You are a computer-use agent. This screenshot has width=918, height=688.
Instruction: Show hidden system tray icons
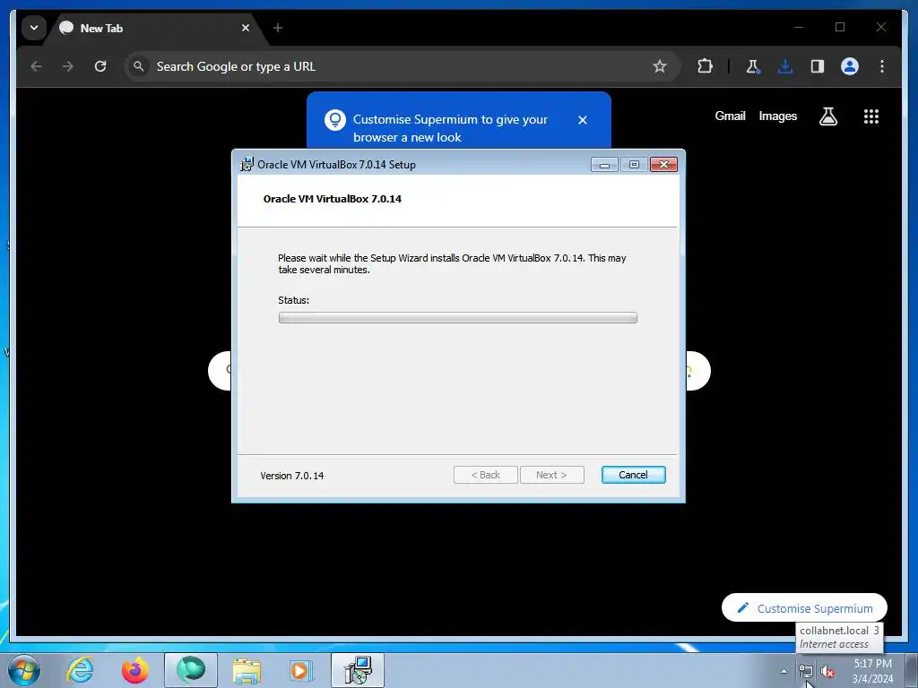point(784,671)
